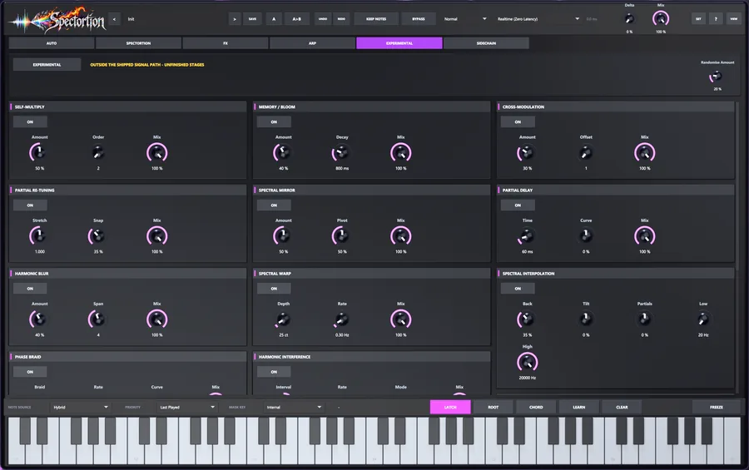Click Spectral Warp Rate knob
Screen dimensions: 749x470
click(x=341, y=319)
